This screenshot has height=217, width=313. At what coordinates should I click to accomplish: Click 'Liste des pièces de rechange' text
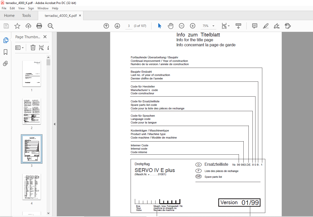[x=222, y=171]
